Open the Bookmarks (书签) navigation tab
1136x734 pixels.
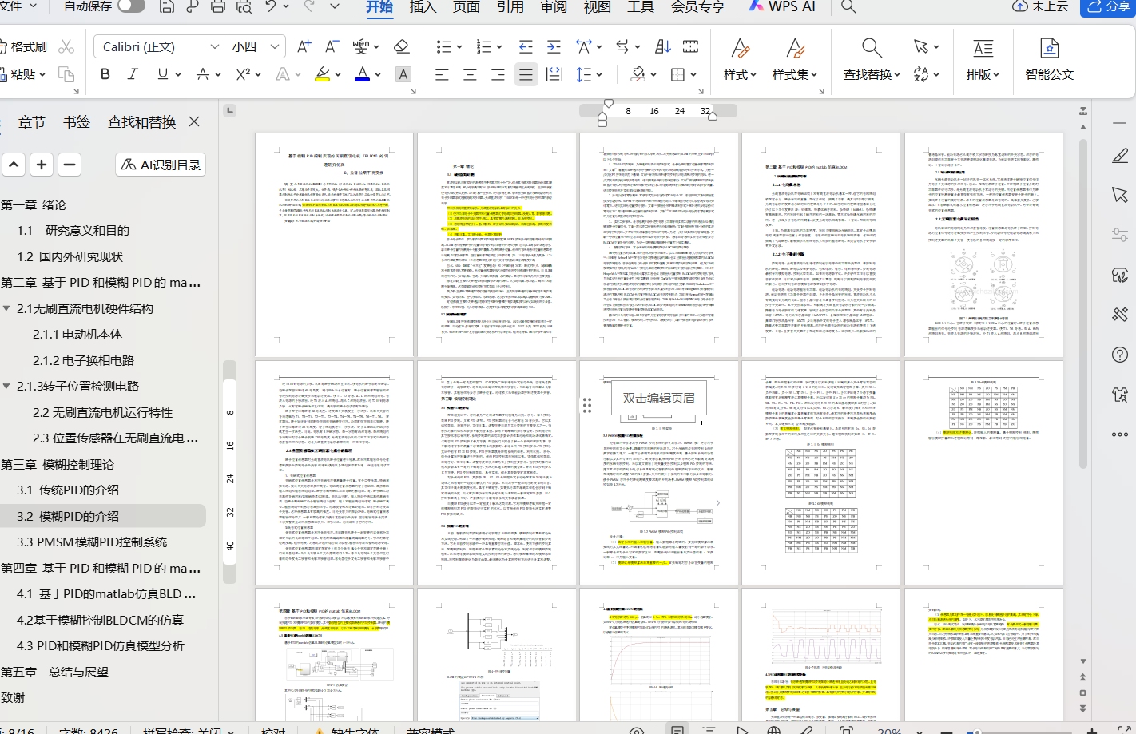pyautogui.click(x=77, y=121)
